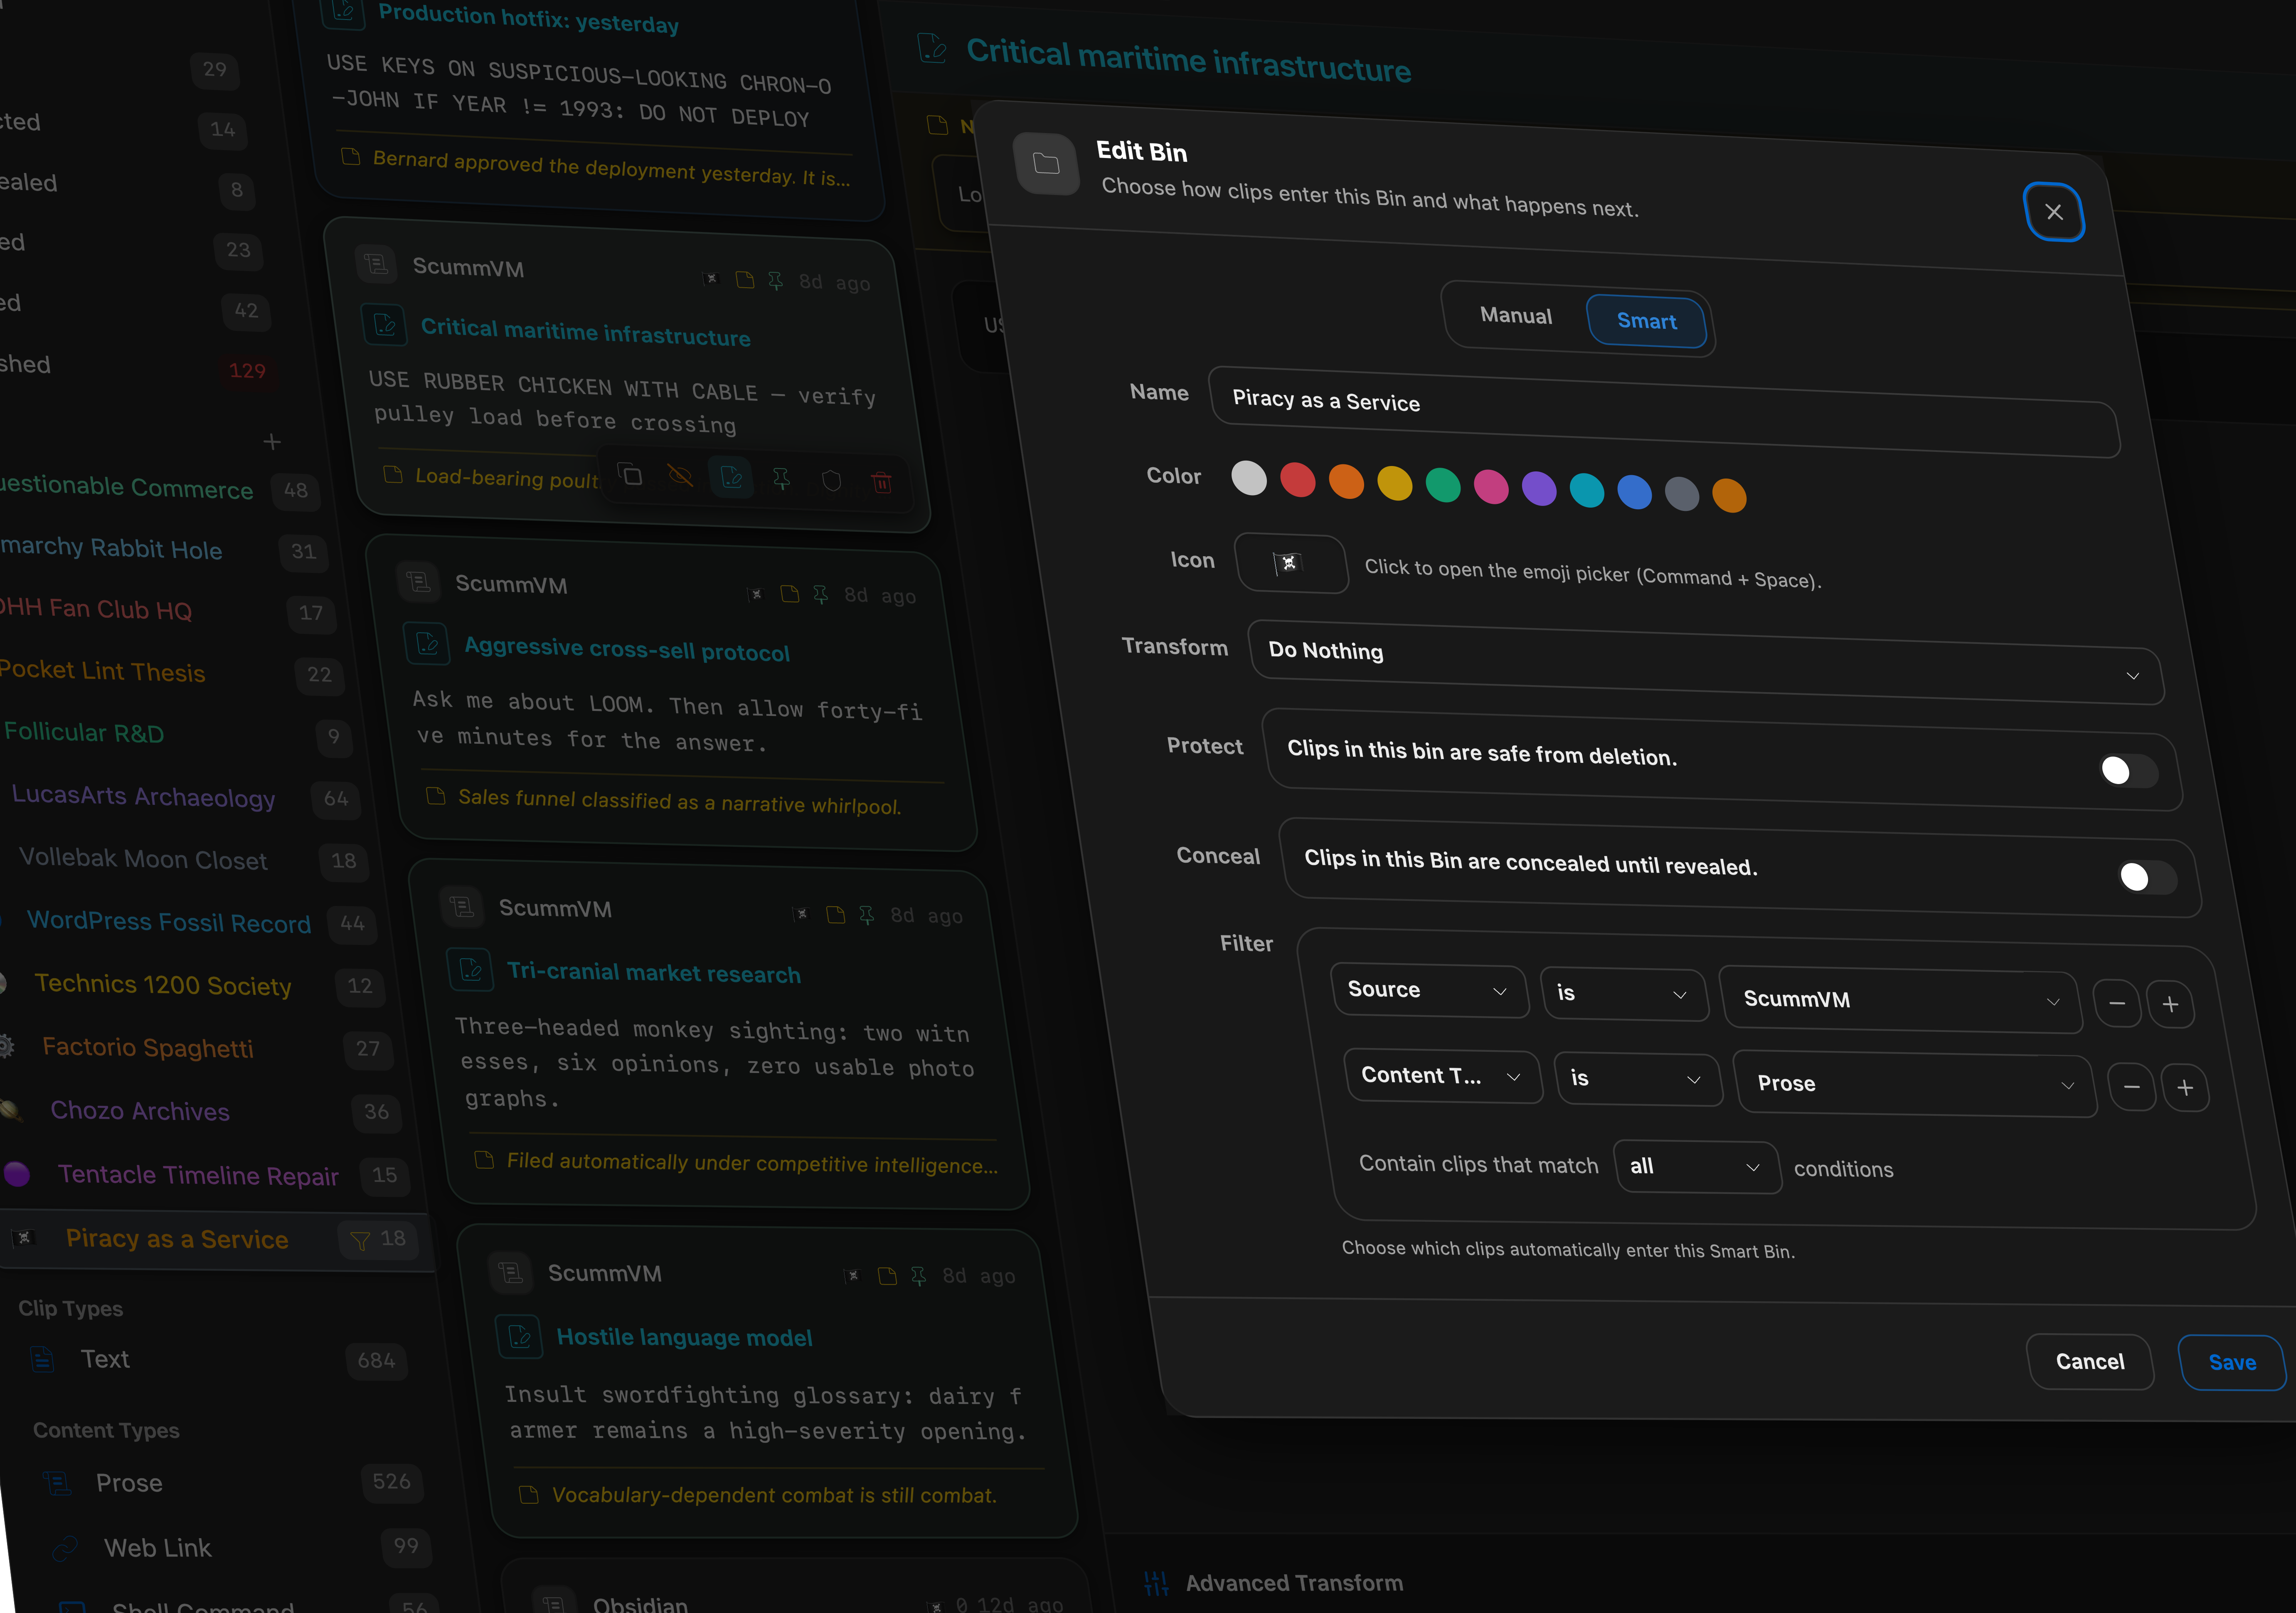Pick the red color swatch
Screen dimensions: 2296x1613
(x=1298, y=480)
